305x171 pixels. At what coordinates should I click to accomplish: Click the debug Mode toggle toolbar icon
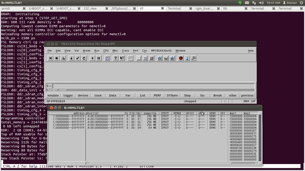tap(107, 58)
